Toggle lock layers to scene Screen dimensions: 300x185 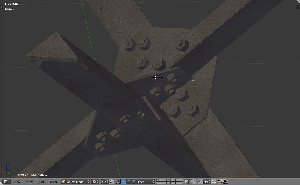(x=187, y=182)
